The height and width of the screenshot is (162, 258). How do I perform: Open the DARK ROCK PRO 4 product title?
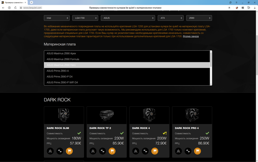(x=187, y=128)
